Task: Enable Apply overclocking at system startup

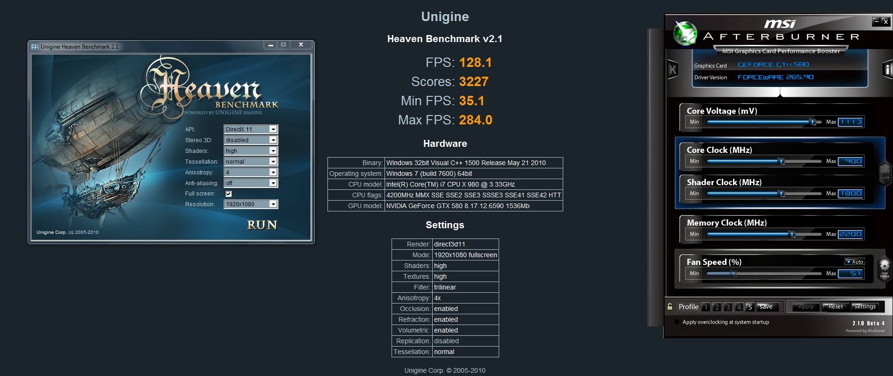Action: coord(677,322)
